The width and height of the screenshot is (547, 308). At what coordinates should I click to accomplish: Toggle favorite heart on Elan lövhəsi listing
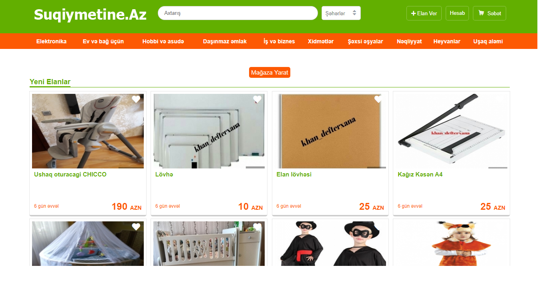click(378, 99)
